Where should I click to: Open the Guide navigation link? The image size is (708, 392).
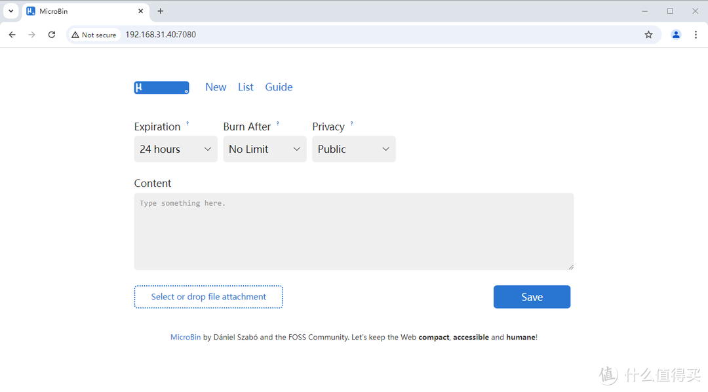(x=279, y=87)
